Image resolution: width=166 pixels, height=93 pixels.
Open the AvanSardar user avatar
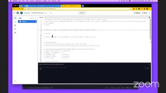tap(22, 13)
